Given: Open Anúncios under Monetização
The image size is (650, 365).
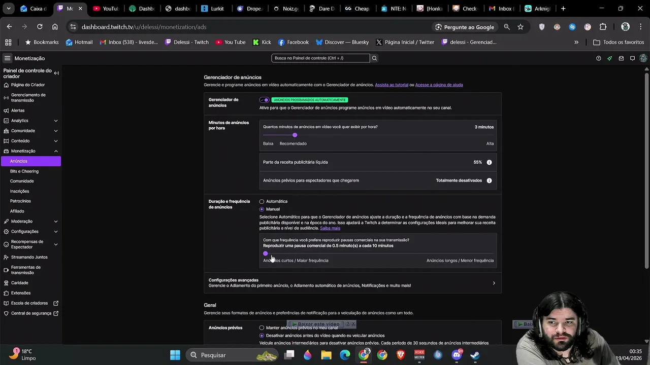Looking at the screenshot, I should point(31,161).
